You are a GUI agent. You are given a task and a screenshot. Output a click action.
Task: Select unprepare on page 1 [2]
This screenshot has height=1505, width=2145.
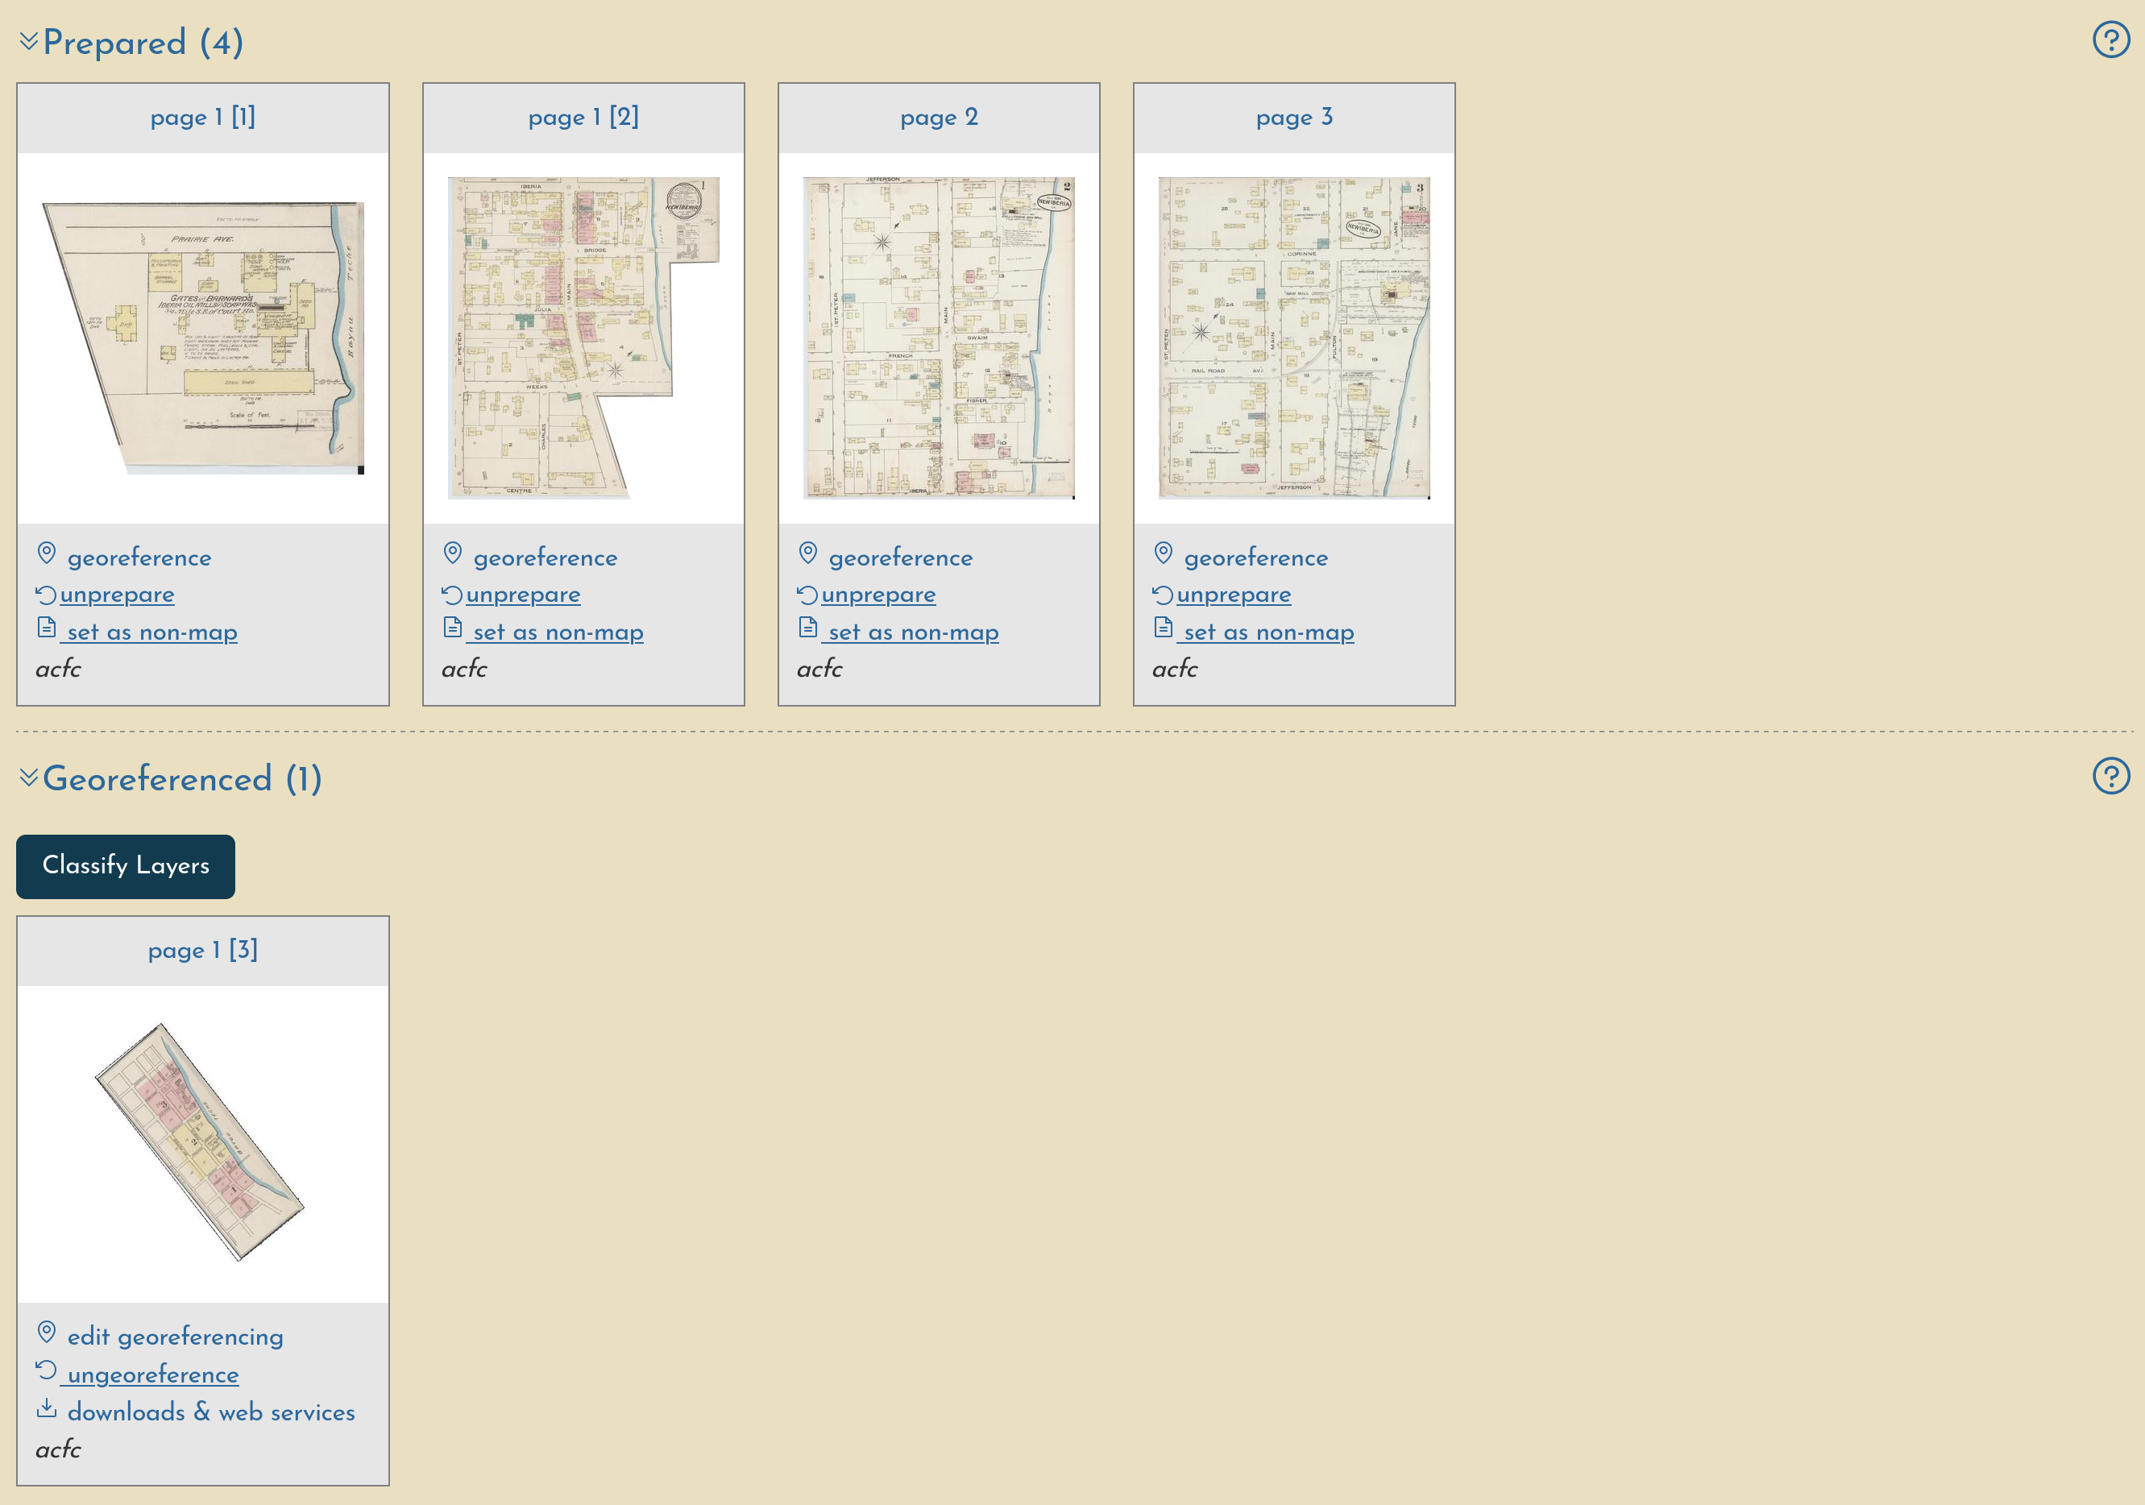(522, 595)
